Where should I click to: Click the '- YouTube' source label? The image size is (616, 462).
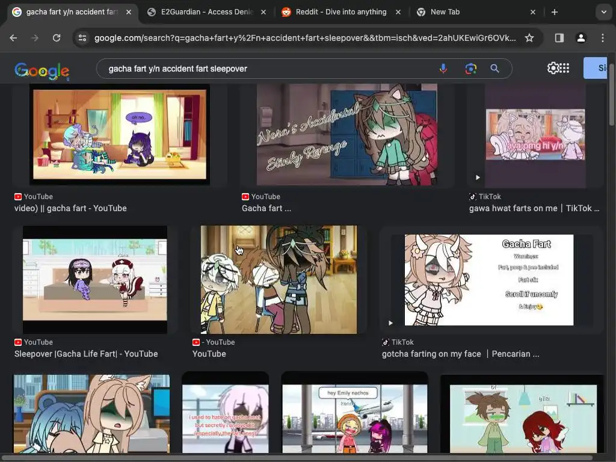(x=214, y=342)
